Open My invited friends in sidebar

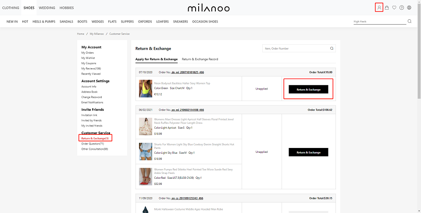pyautogui.click(x=92, y=126)
